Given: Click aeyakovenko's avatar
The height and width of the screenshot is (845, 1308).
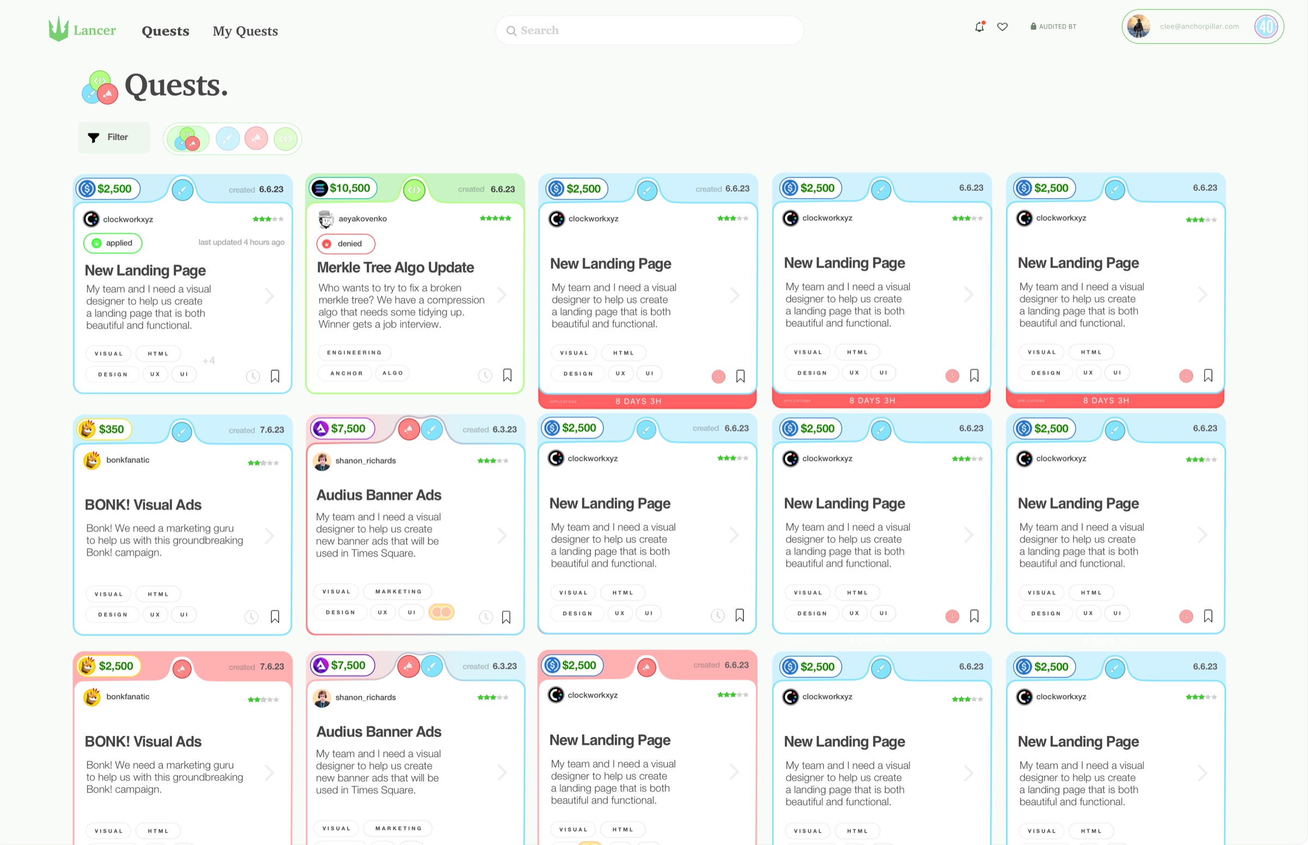Looking at the screenshot, I should pos(326,219).
